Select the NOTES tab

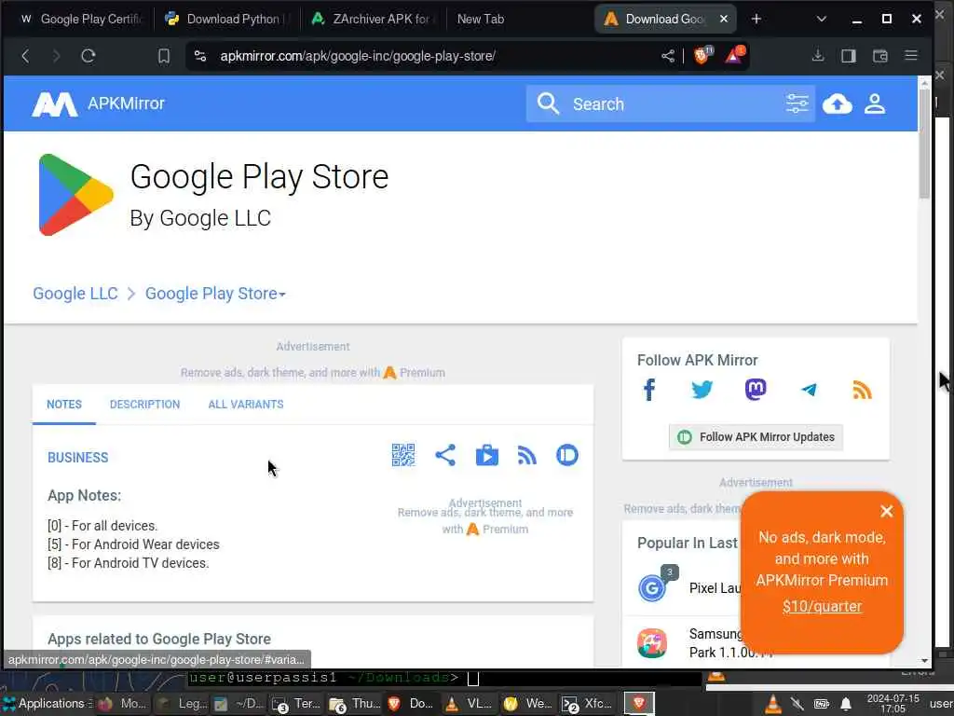(x=64, y=405)
